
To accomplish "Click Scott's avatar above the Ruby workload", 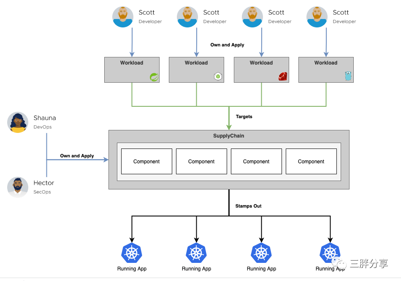I will pyautogui.click(x=252, y=17).
